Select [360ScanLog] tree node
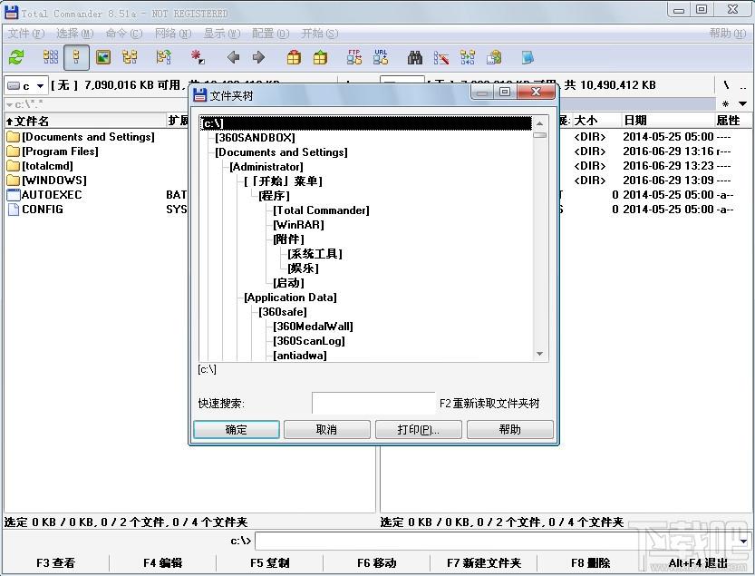The width and height of the screenshot is (755, 576). pyautogui.click(x=309, y=341)
